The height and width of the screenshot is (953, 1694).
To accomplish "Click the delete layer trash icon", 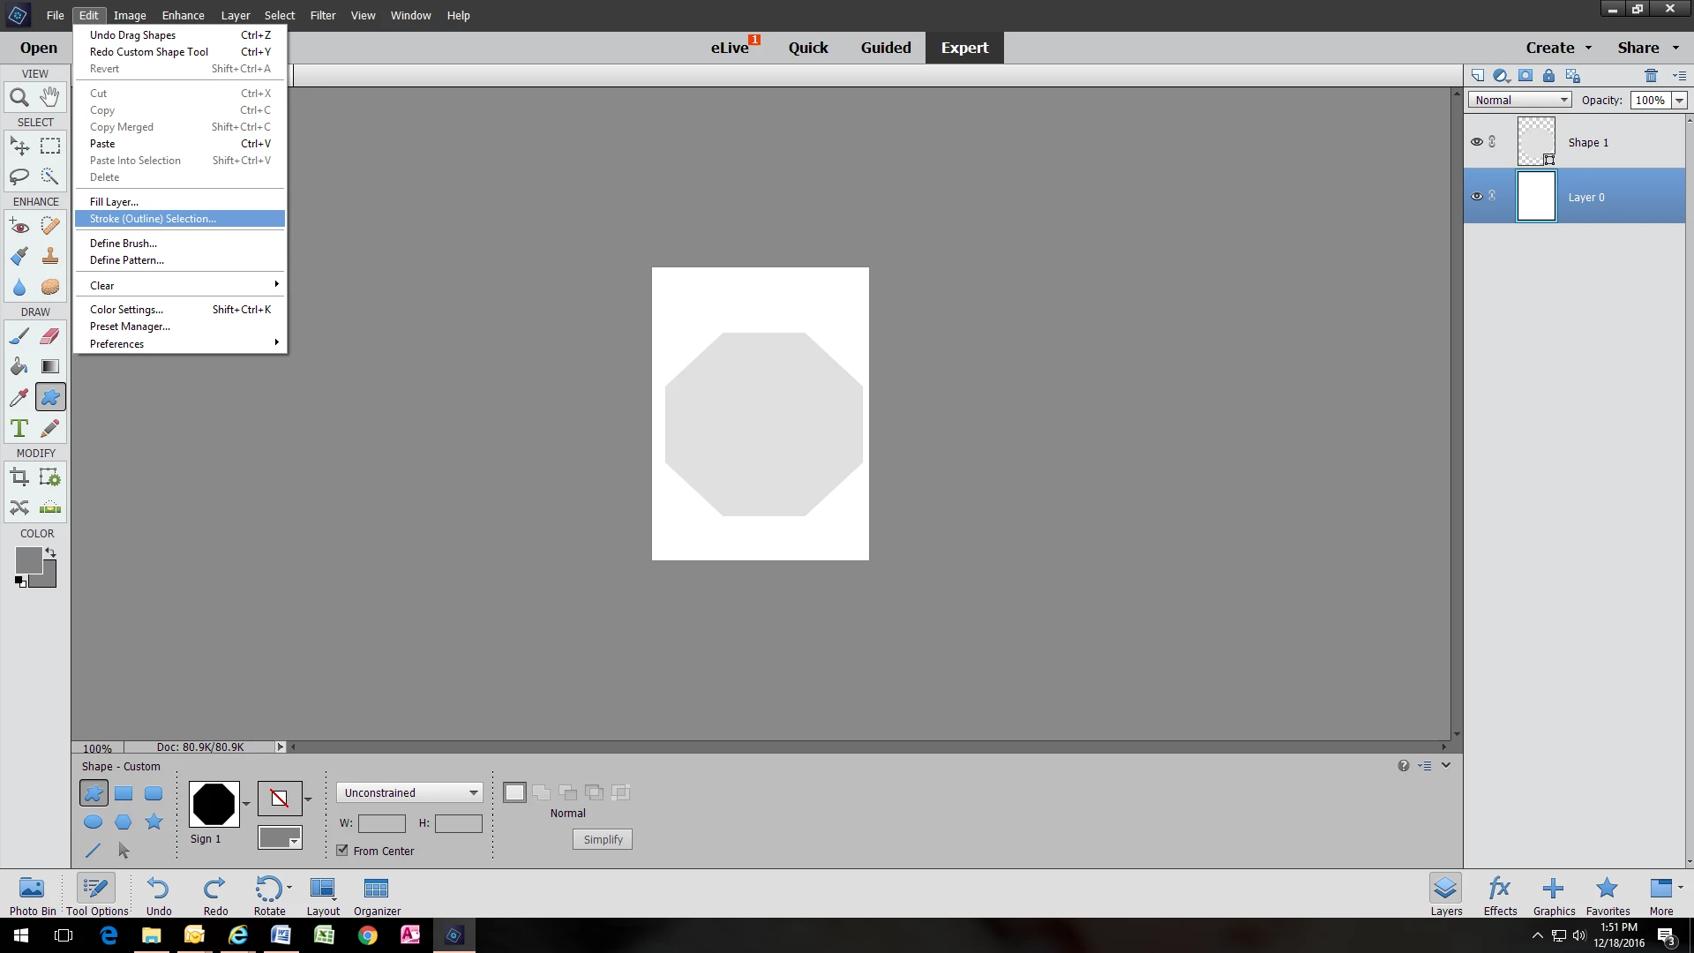I will click(x=1651, y=76).
